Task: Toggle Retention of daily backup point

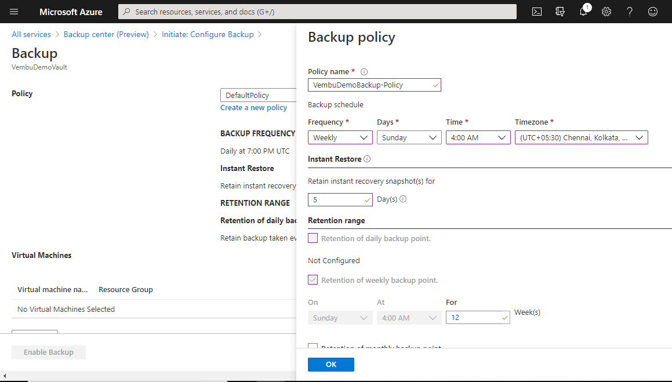Action: coord(313,238)
